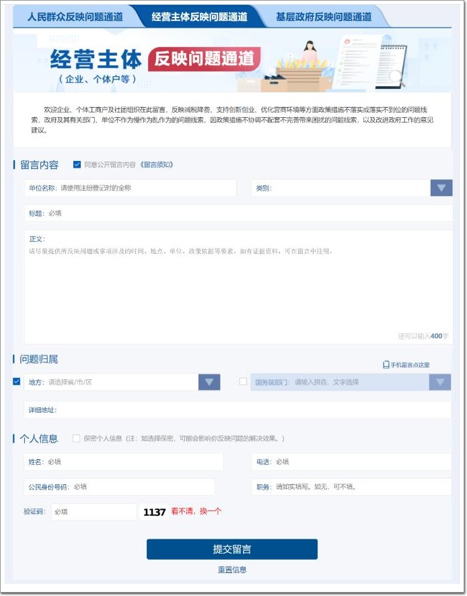Click the phone icon beside 手机留言点这里

pyautogui.click(x=386, y=365)
